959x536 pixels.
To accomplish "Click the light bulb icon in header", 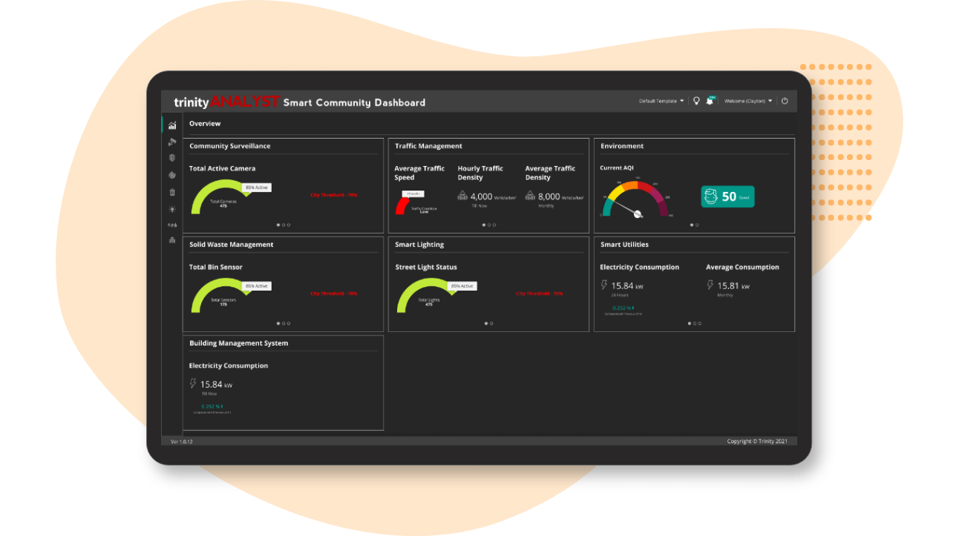I will pyautogui.click(x=696, y=101).
